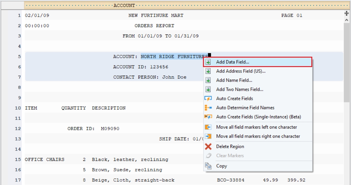Click the Add Address Field (US) icon
Screen dimensions: 351x185
pos(208,71)
